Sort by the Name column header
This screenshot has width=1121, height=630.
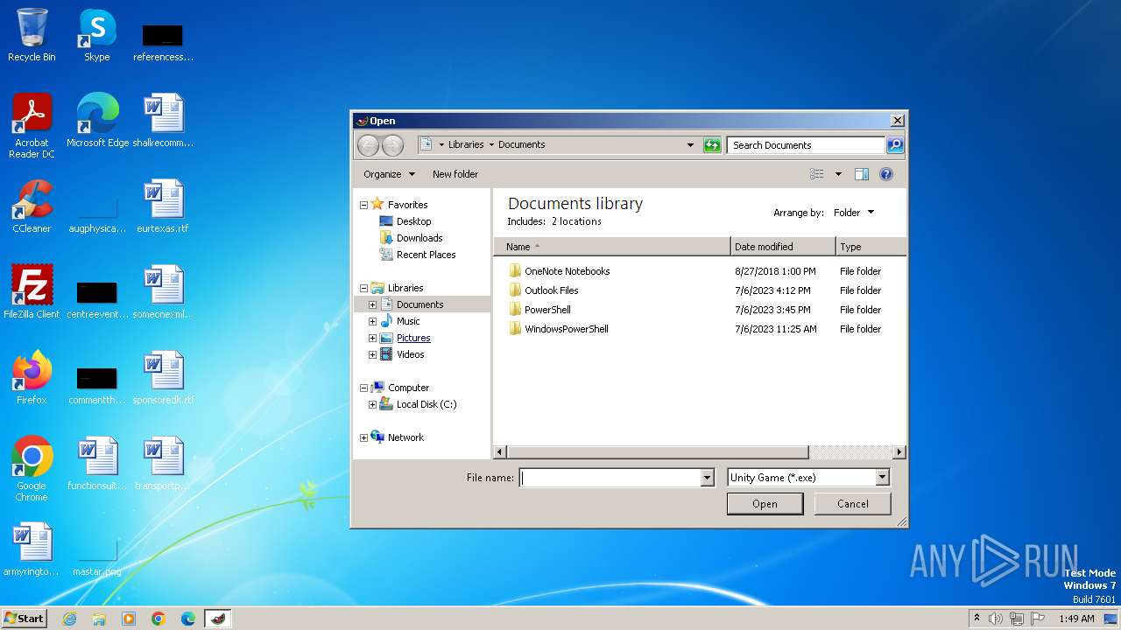612,247
